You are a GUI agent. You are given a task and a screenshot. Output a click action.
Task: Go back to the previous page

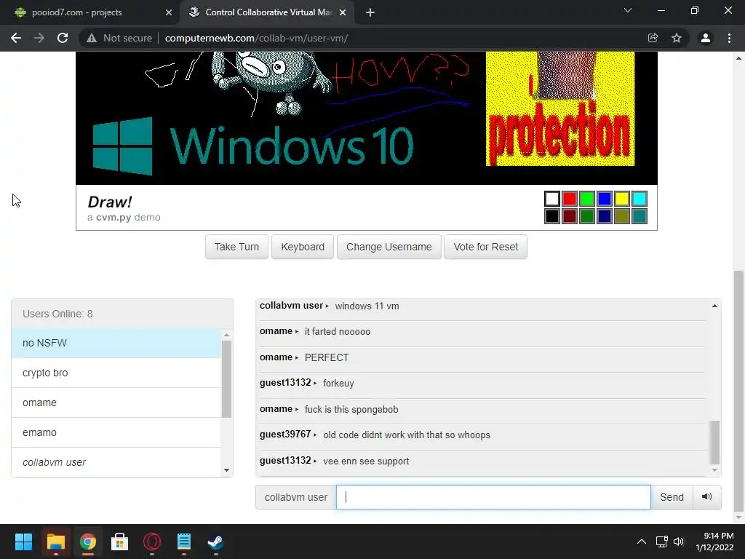pos(16,38)
